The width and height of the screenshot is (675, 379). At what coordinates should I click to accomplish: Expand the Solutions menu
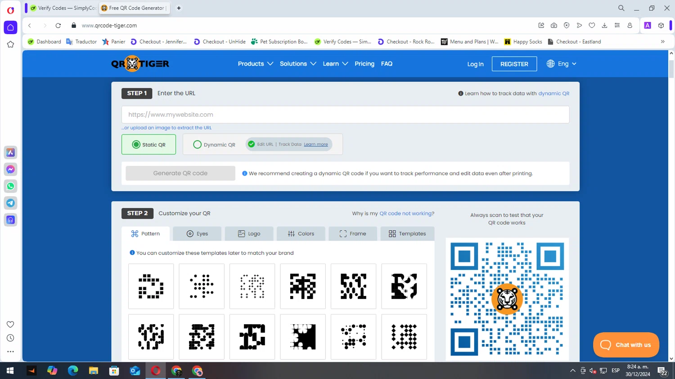(x=298, y=64)
